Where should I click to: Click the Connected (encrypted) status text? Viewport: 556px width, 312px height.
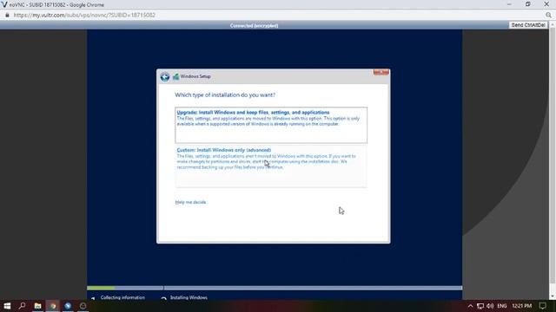click(x=254, y=25)
